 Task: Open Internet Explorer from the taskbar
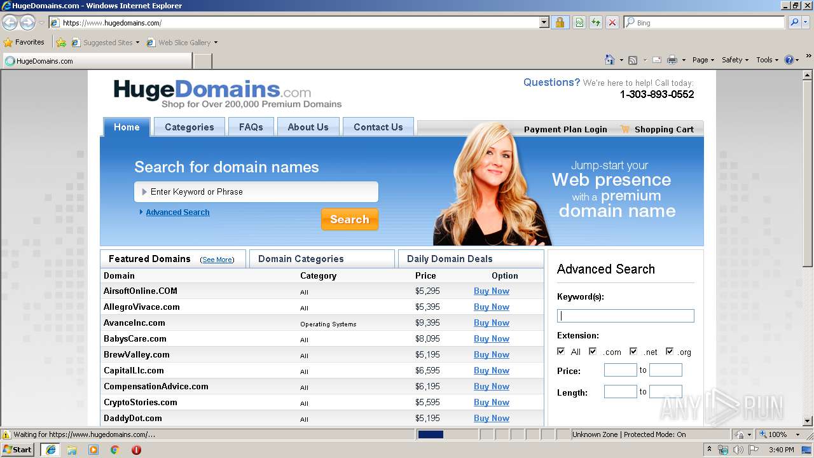(50, 450)
